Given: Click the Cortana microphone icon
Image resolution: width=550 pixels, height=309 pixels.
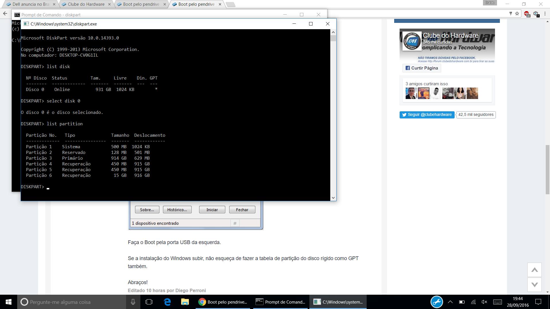Looking at the screenshot, I should coord(133,302).
